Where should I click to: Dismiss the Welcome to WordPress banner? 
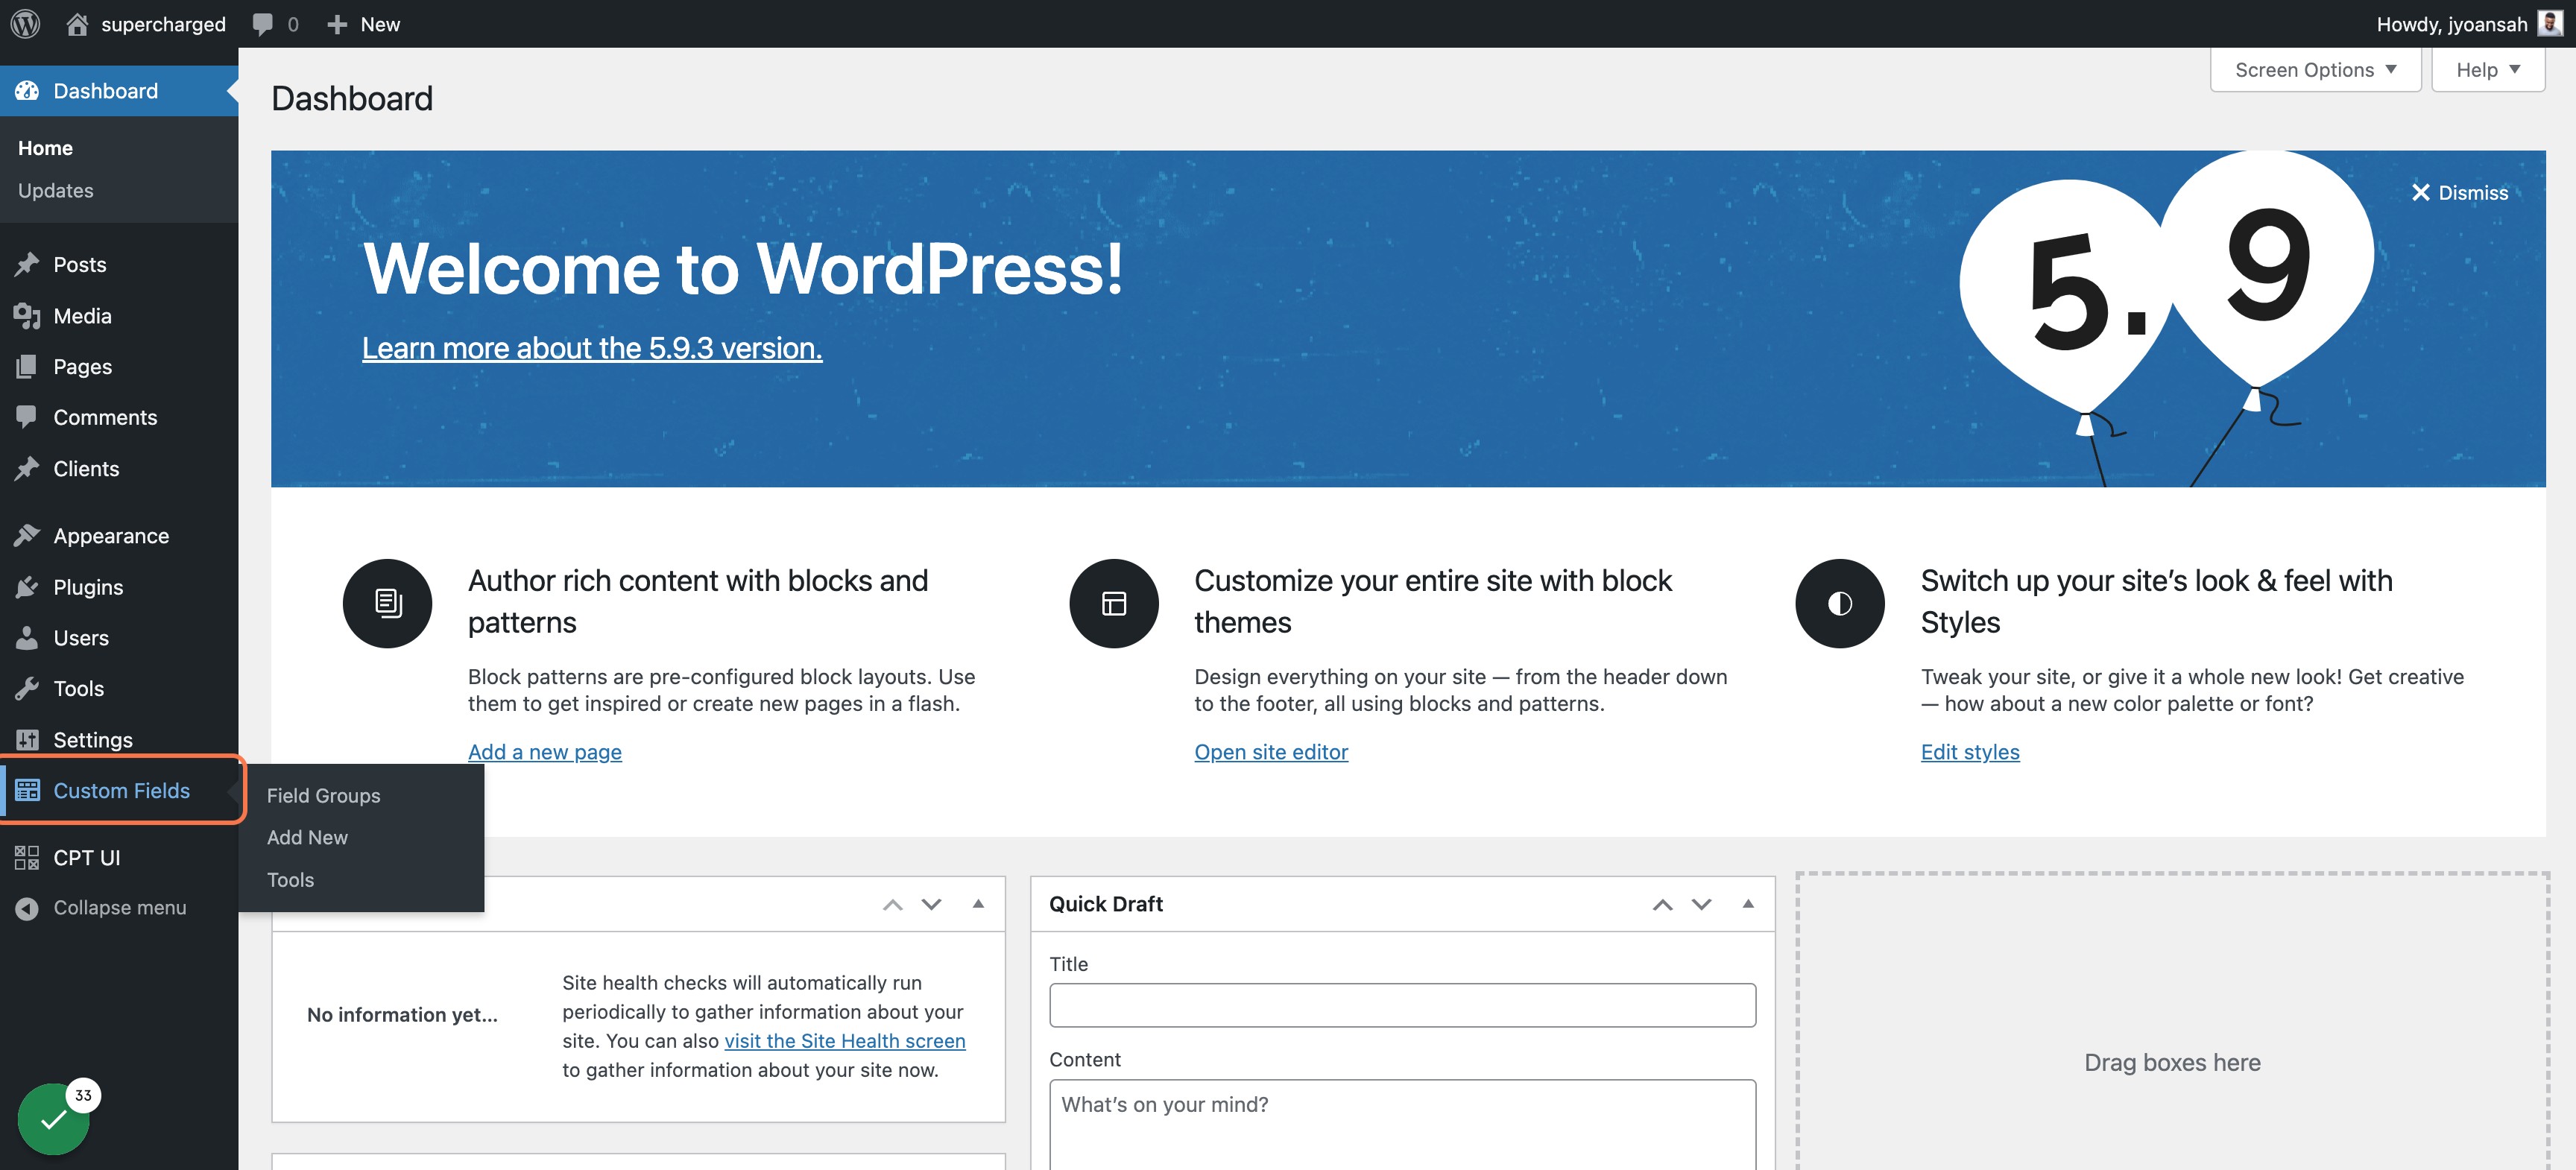pos(2459,192)
